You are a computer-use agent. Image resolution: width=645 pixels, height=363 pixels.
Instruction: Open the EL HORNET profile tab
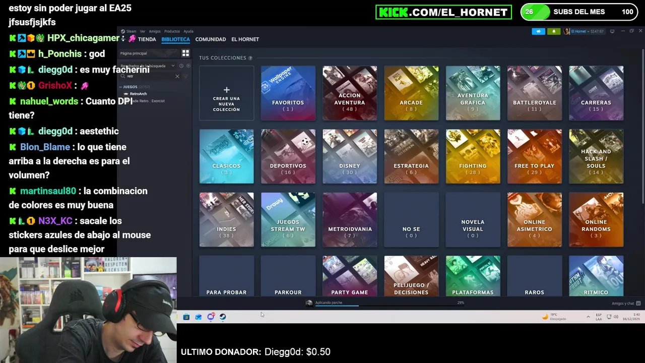coord(245,39)
